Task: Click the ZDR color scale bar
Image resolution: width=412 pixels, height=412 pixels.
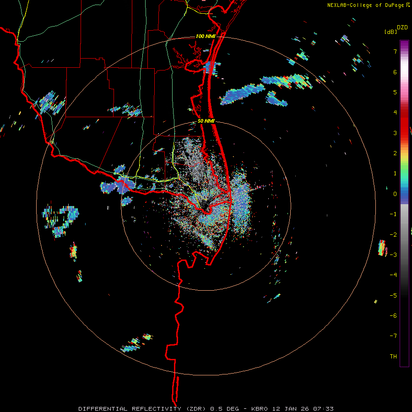Action: point(404,203)
